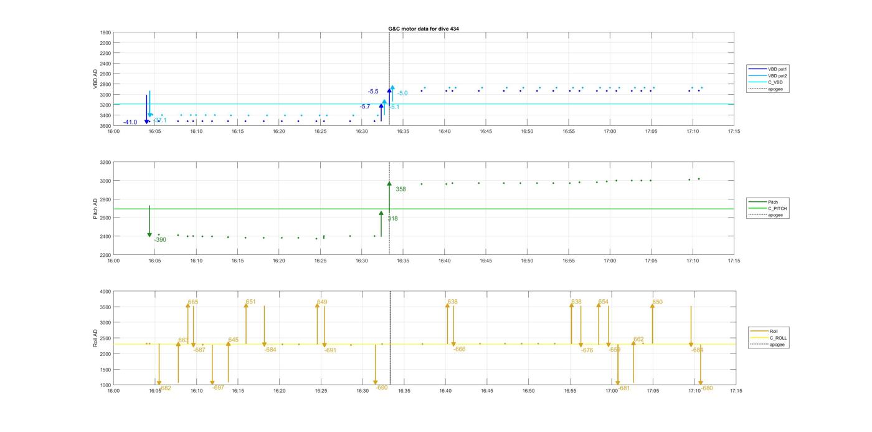Screen dimensions: 872x432
Task: Click the '-390' pitch data label
Action: pyautogui.click(x=160, y=240)
